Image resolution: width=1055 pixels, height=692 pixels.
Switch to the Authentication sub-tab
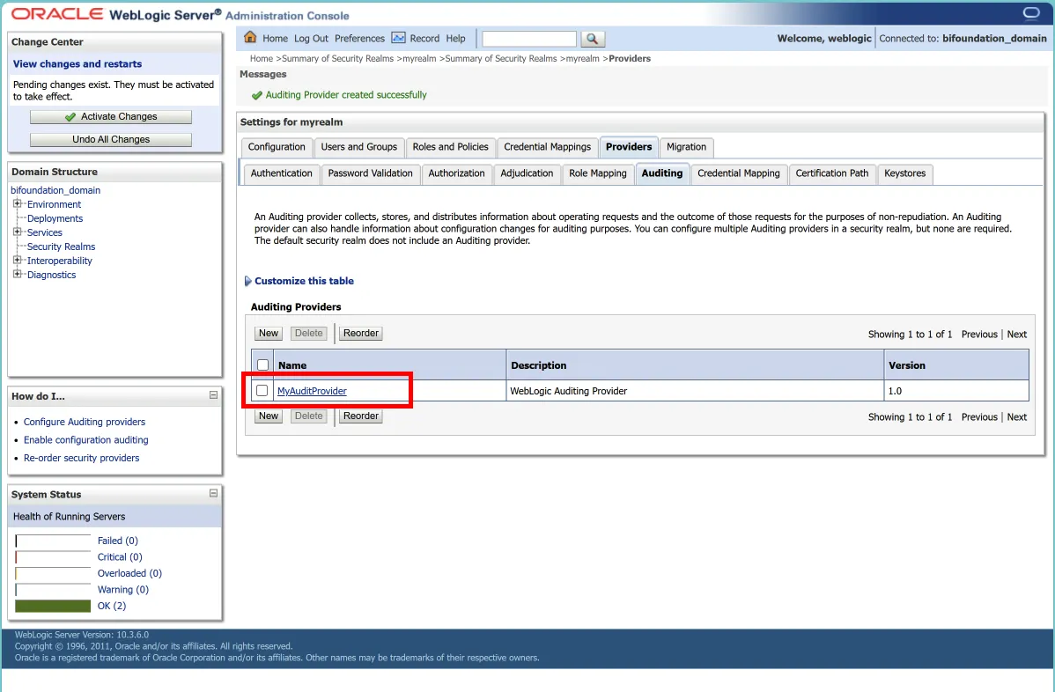tap(281, 173)
